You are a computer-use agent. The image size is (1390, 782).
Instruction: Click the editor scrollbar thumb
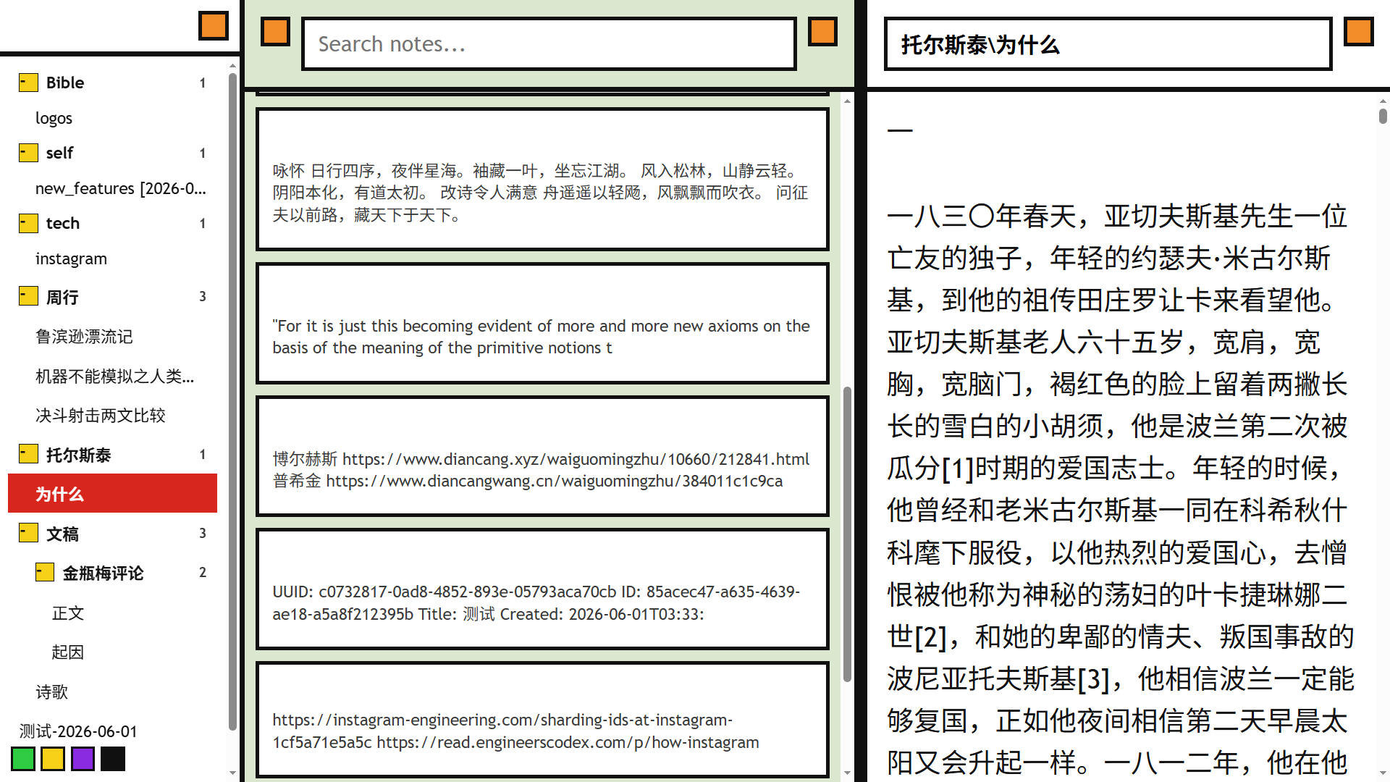pyautogui.click(x=1383, y=116)
